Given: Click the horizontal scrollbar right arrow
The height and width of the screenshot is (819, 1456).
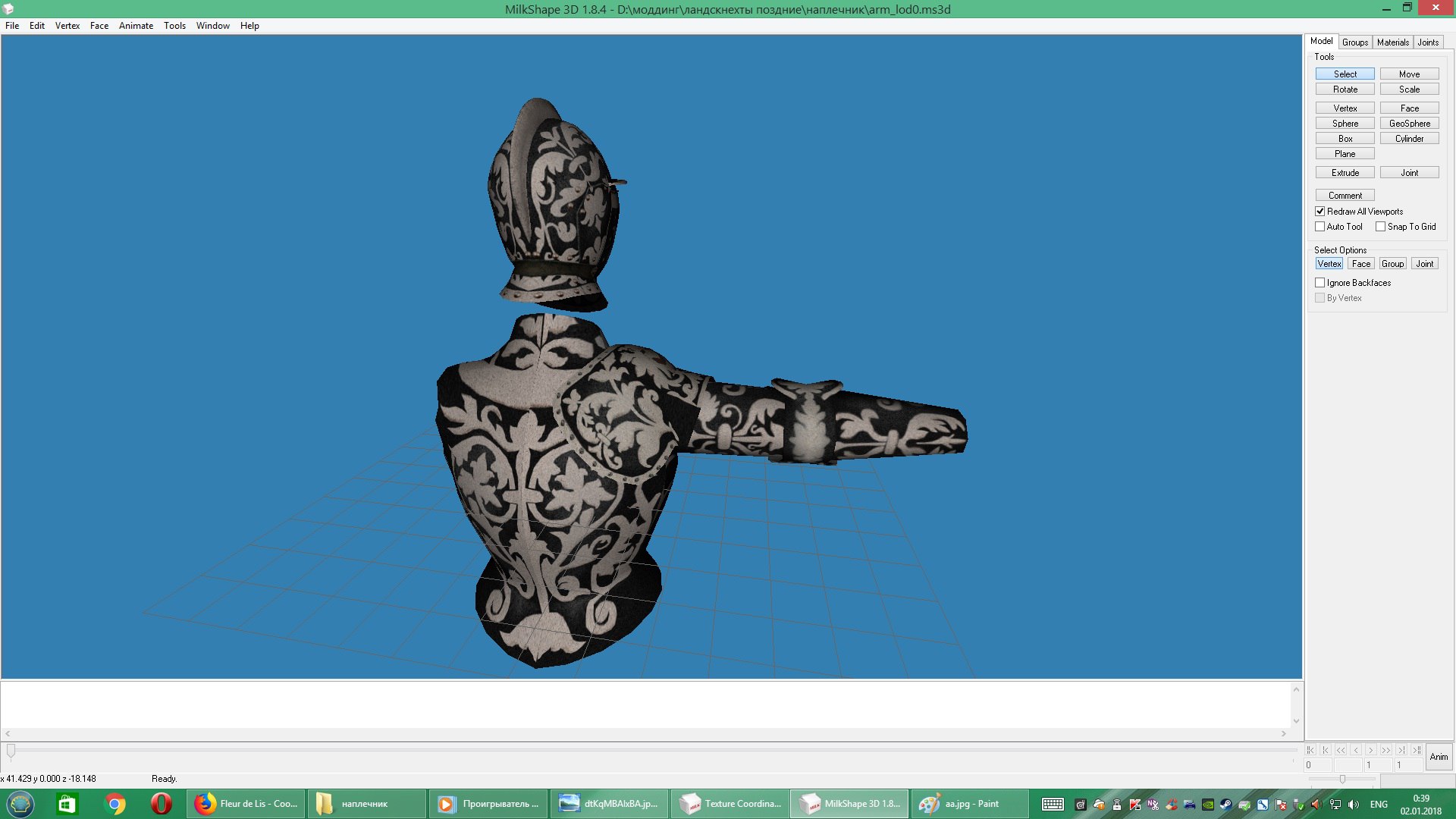Looking at the screenshot, I should click(1284, 734).
